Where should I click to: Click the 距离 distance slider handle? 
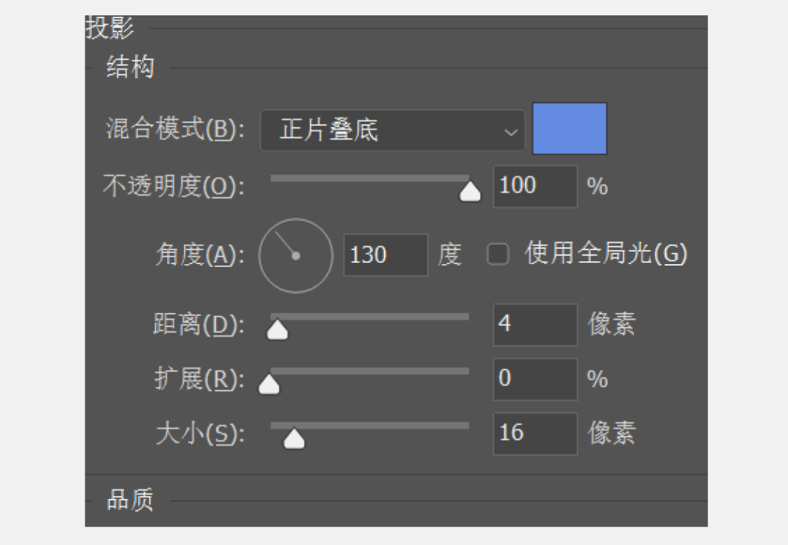coord(277,331)
